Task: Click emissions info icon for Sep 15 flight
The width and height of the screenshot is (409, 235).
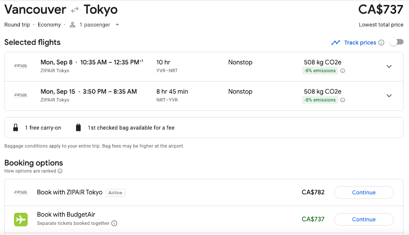Action: point(343,100)
